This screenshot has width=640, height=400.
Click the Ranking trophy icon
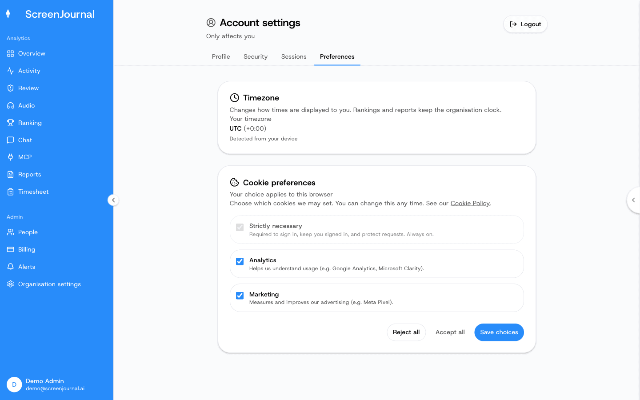[11, 123]
